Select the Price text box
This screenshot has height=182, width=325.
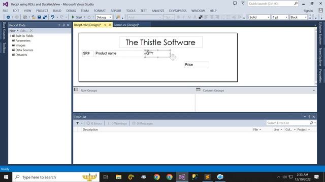click(197, 65)
